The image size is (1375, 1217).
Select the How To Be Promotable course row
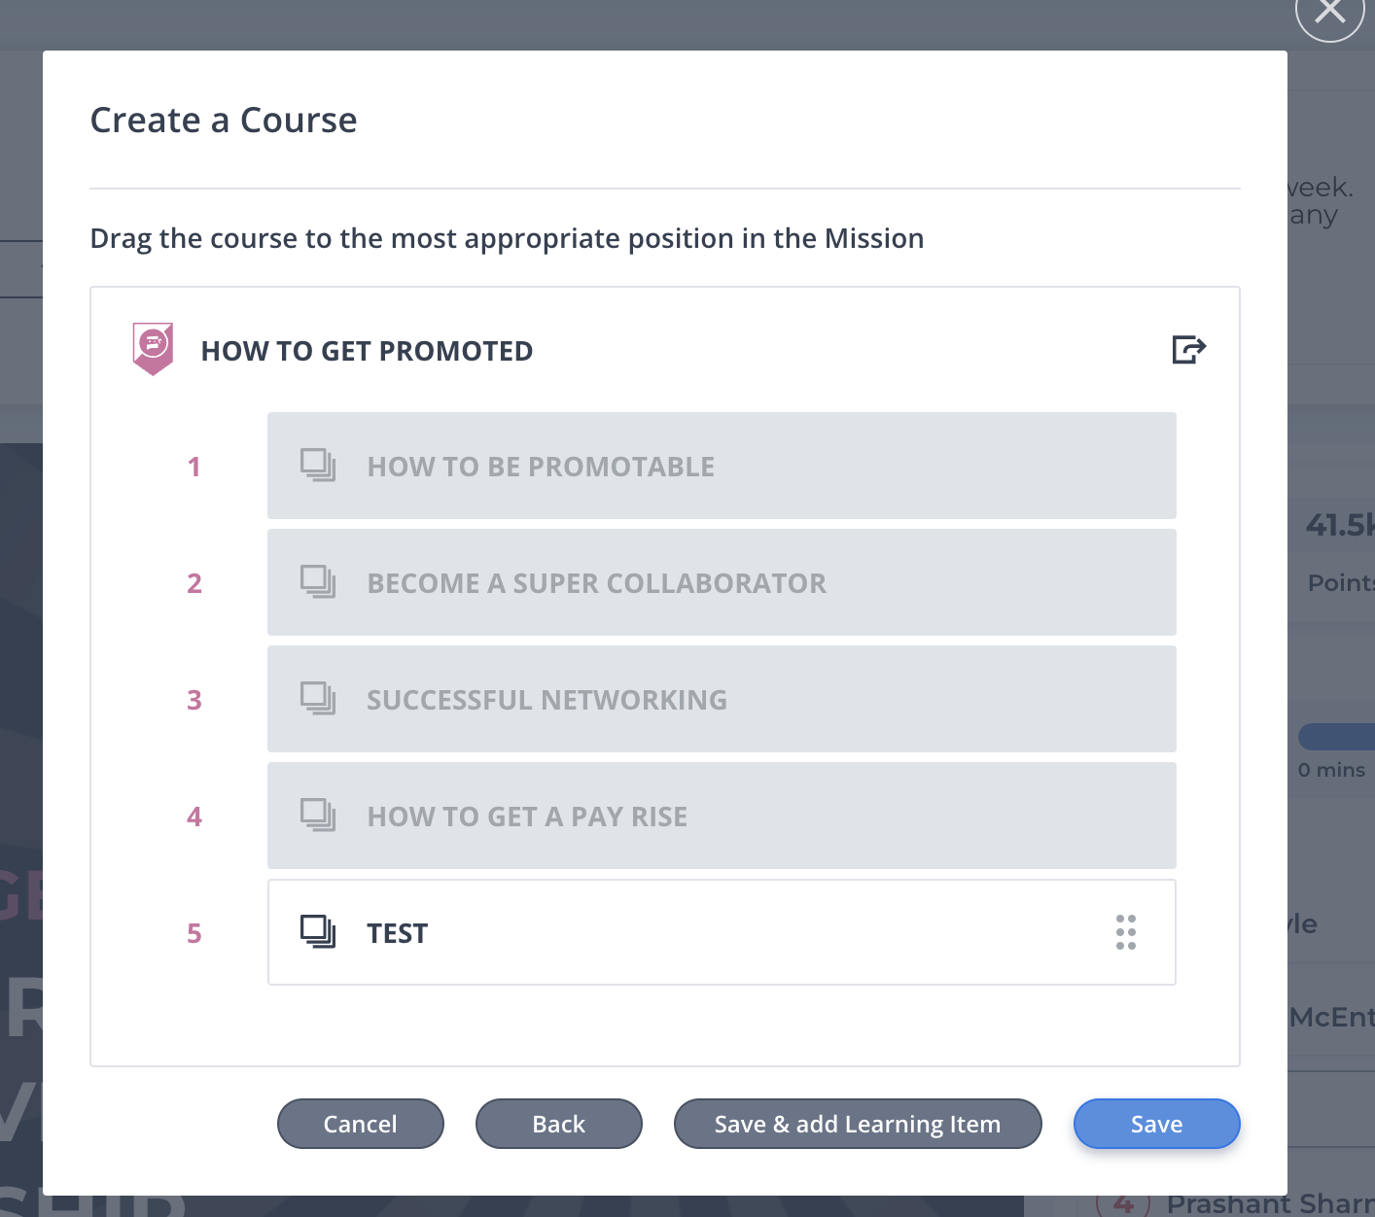click(x=722, y=466)
